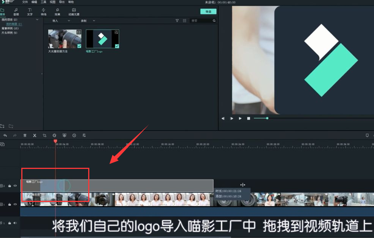Redo the timeline action

[x=15, y=135]
